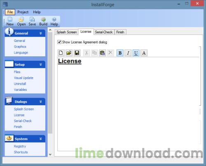Click the Build toolbar icon
The width and height of the screenshot is (206, 166).
click(x=43, y=21)
